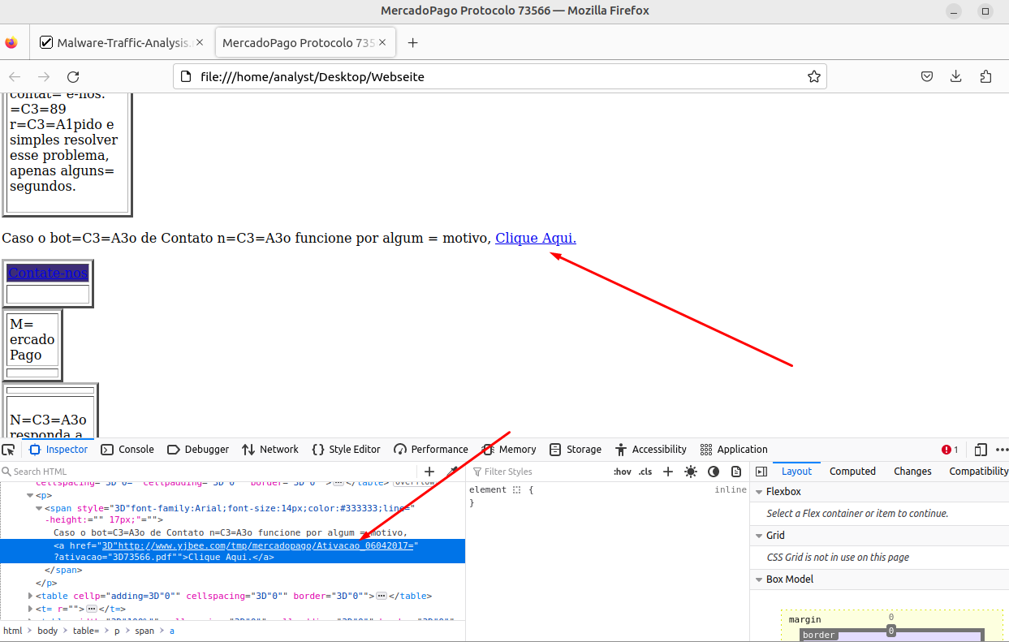This screenshot has width=1009, height=642.
Task: Toggle the .cls classes panel
Action: [645, 472]
